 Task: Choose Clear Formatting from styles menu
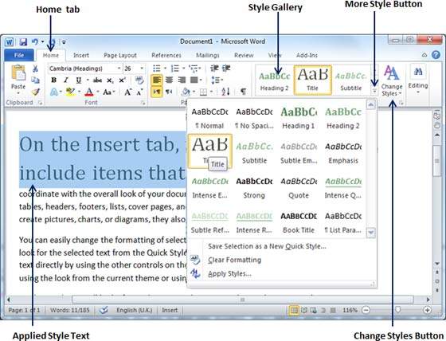coord(234,260)
